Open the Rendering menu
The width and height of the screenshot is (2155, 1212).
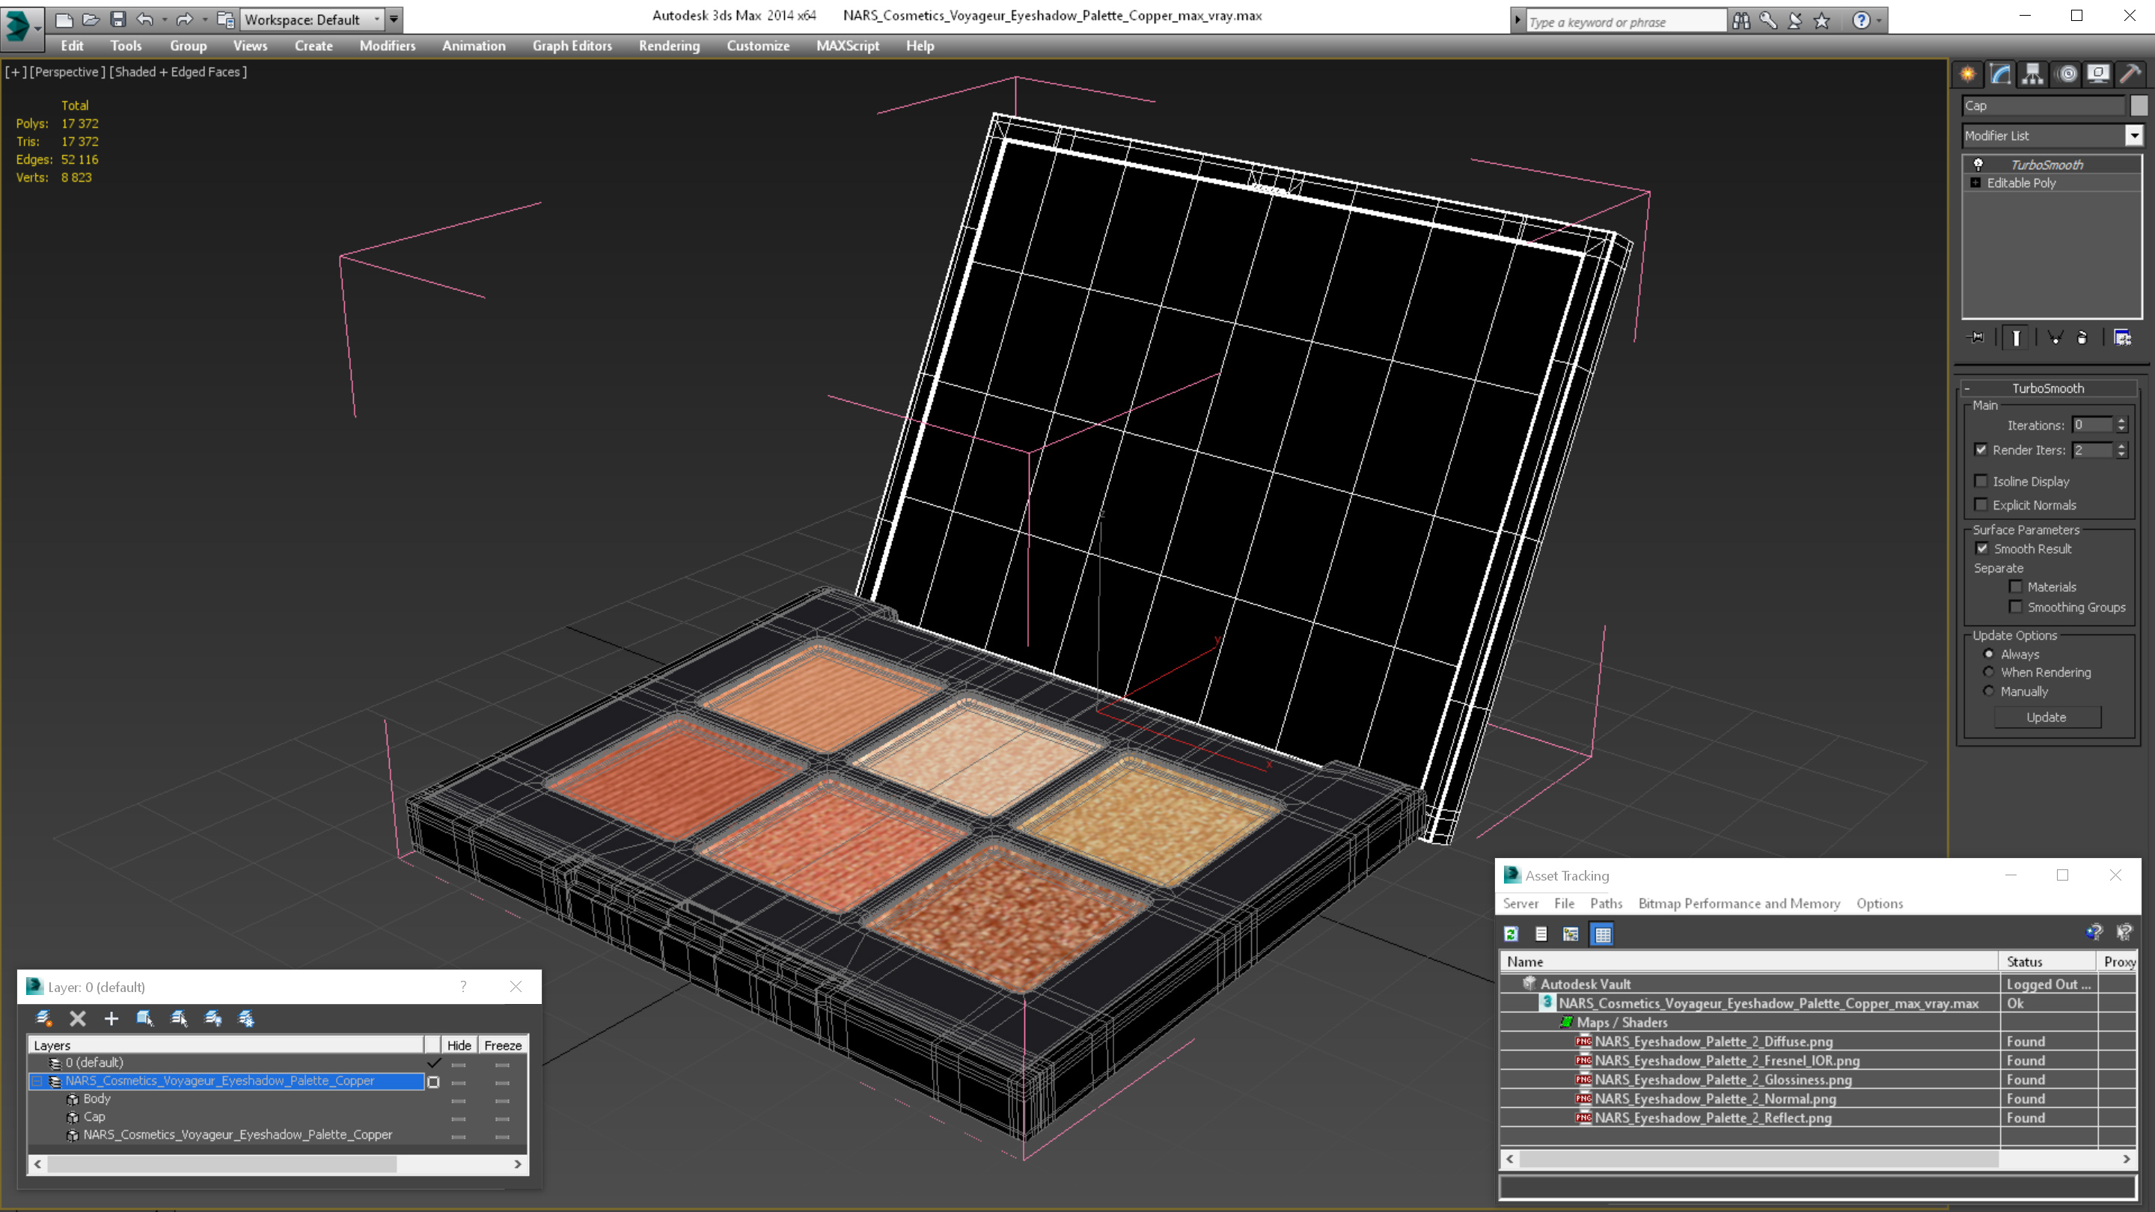668,46
